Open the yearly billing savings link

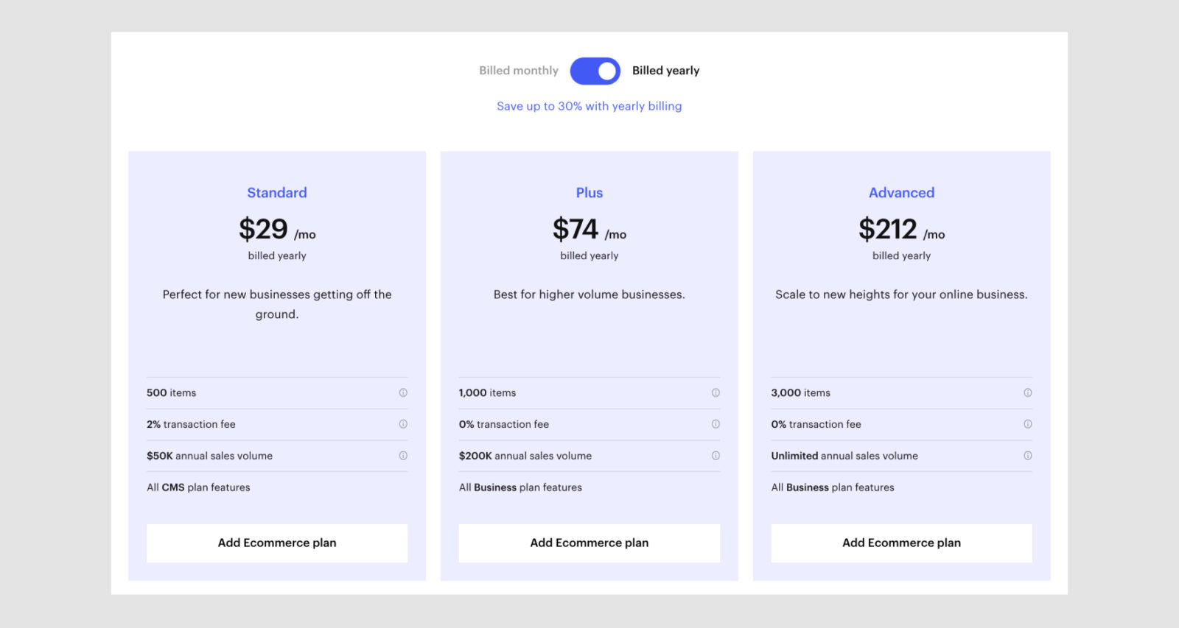(x=589, y=106)
